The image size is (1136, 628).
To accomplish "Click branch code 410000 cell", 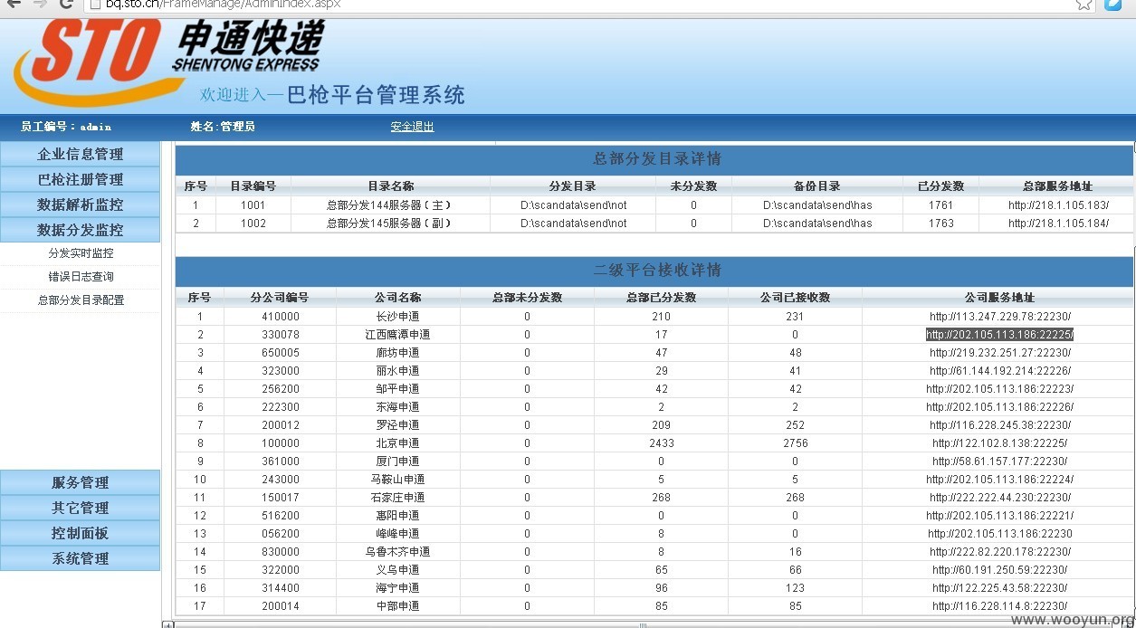I will point(281,317).
